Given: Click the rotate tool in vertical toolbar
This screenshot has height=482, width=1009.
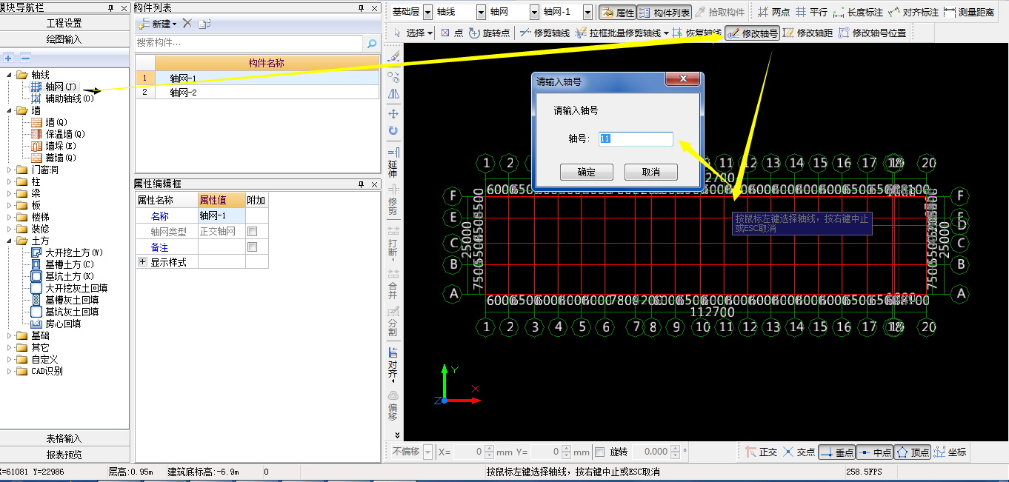Looking at the screenshot, I should click(x=393, y=130).
